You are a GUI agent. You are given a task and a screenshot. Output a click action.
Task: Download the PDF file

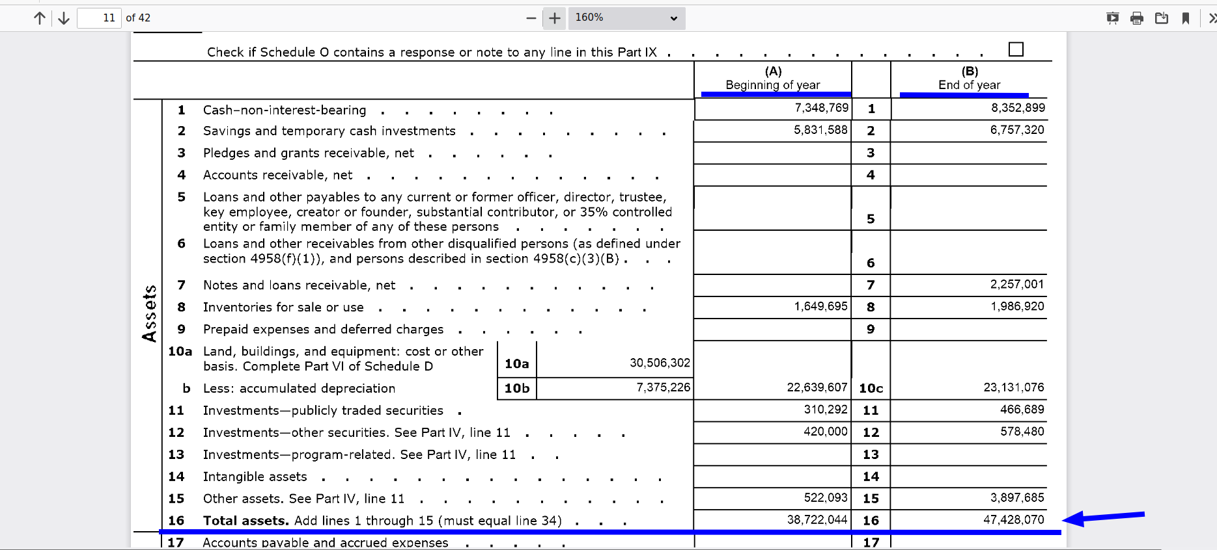[1162, 18]
